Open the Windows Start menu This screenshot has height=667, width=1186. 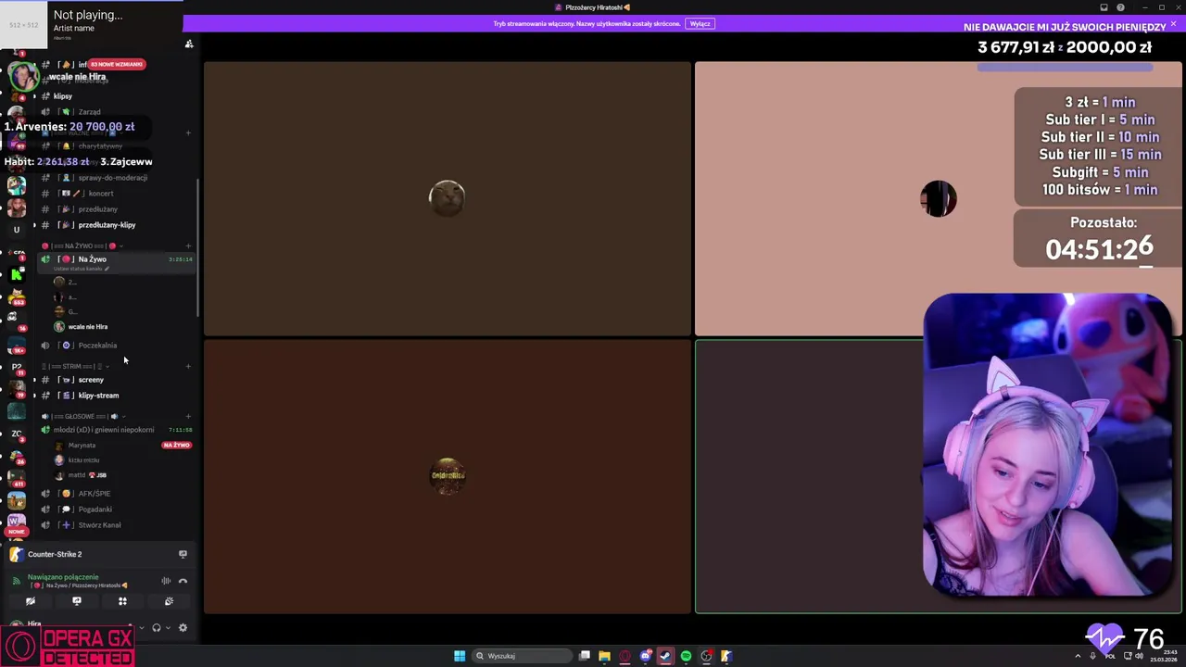click(460, 656)
